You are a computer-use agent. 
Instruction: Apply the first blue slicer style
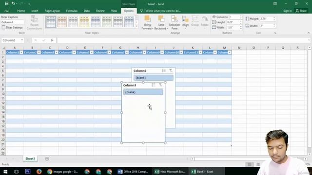pos(51,22)
